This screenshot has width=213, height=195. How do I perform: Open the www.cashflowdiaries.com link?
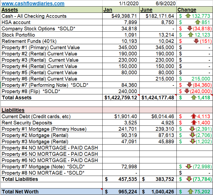(33, 3)
